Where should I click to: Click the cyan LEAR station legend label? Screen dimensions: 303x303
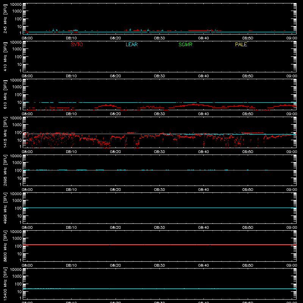point(131,44)
